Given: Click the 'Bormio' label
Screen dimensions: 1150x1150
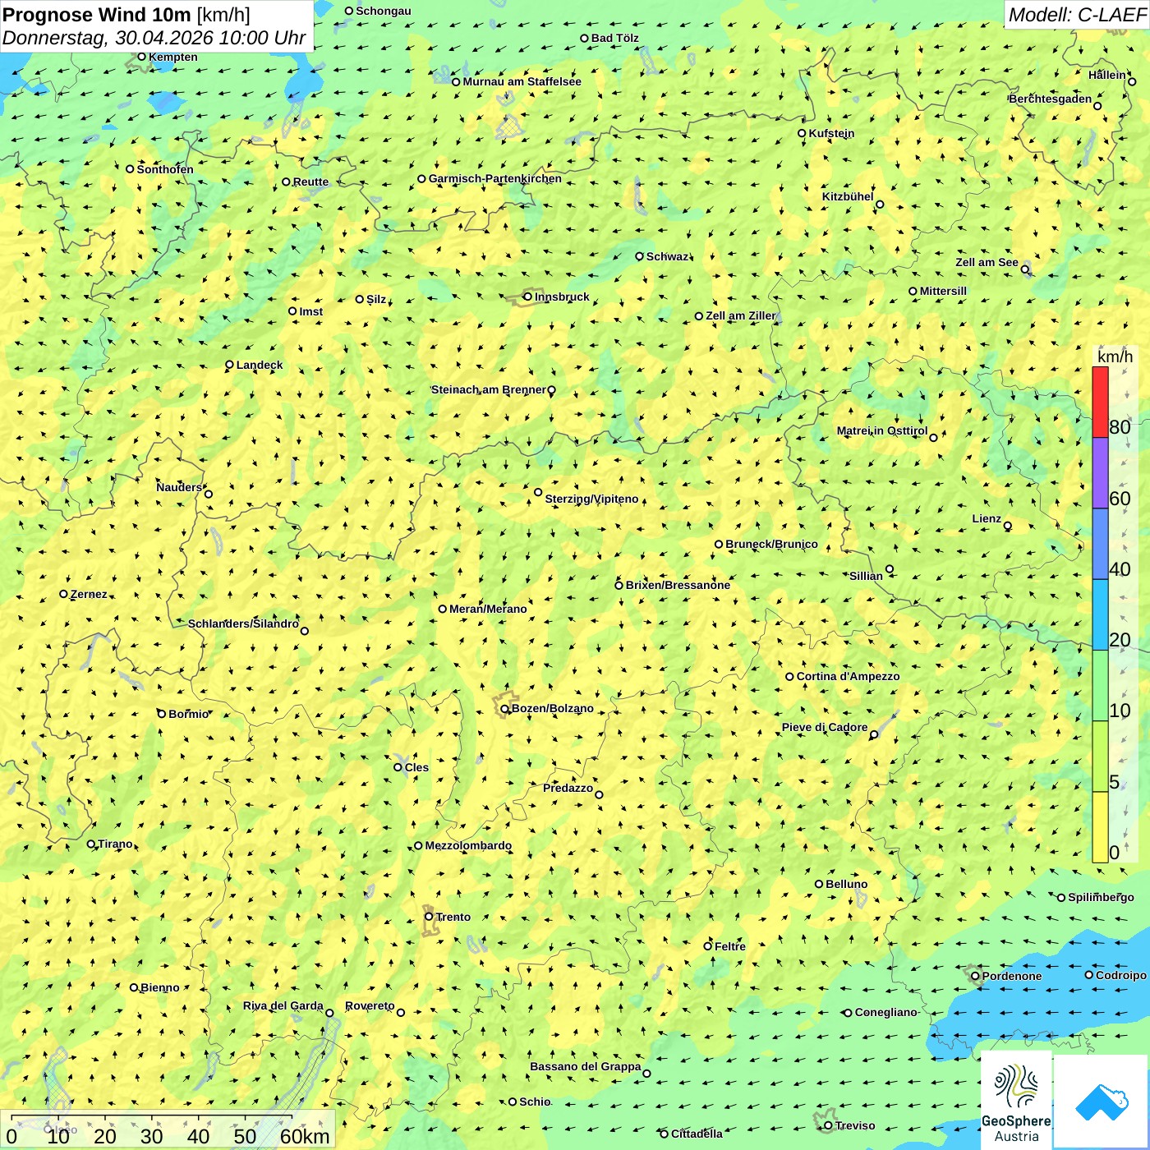Looking at the screenshot, I should [189, 714].
